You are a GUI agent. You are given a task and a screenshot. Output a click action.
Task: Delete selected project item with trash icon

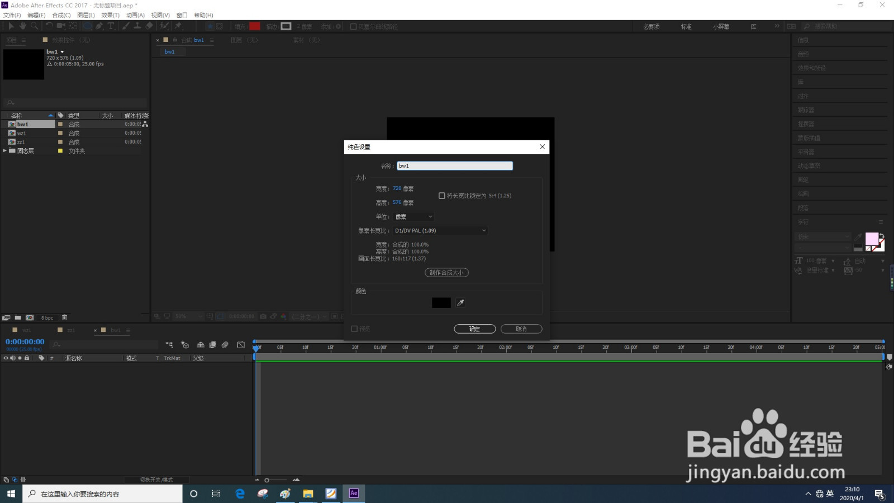pyautogui.click(x=64, y=317)
